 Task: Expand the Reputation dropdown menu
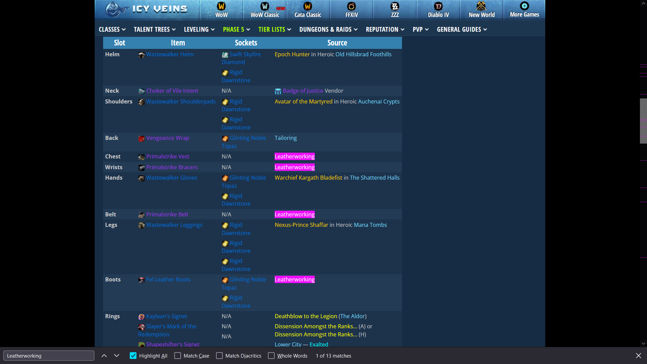click(385, 29)
